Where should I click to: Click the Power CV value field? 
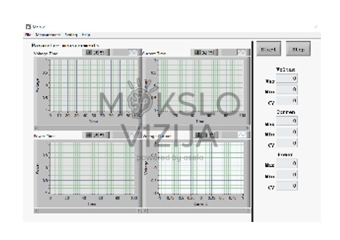coord(287,185)
